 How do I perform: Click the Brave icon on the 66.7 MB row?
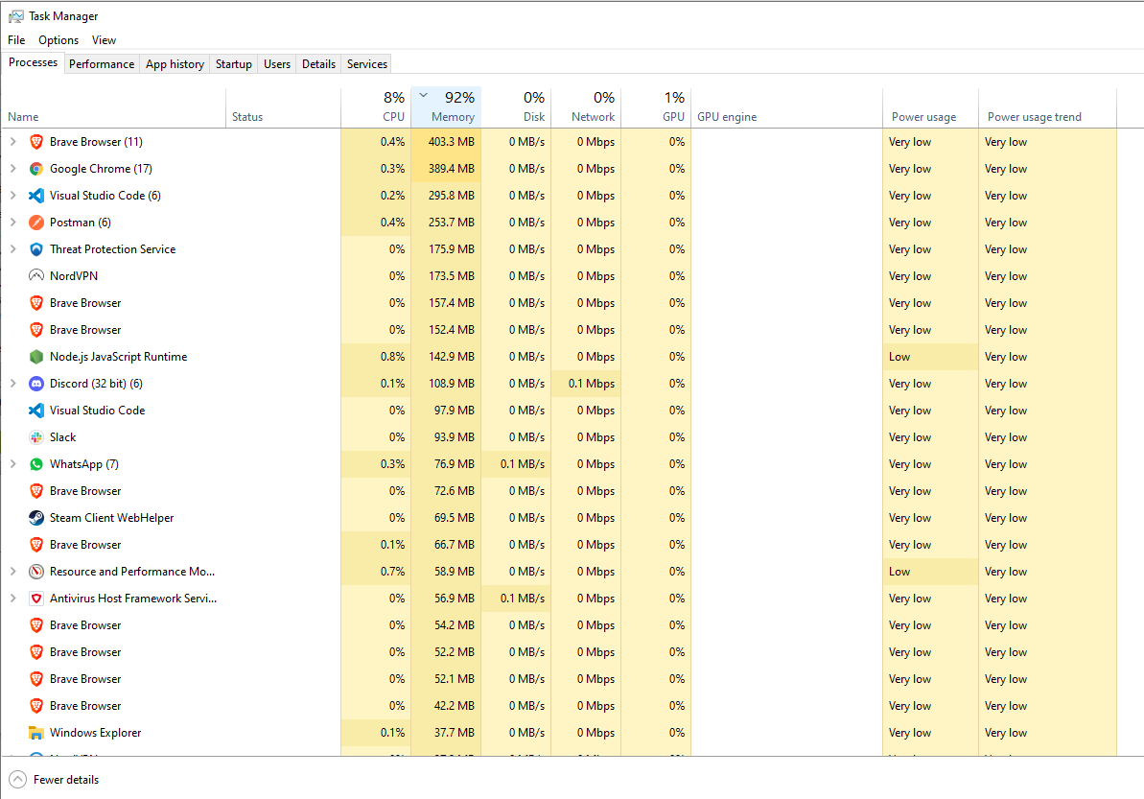35,545
